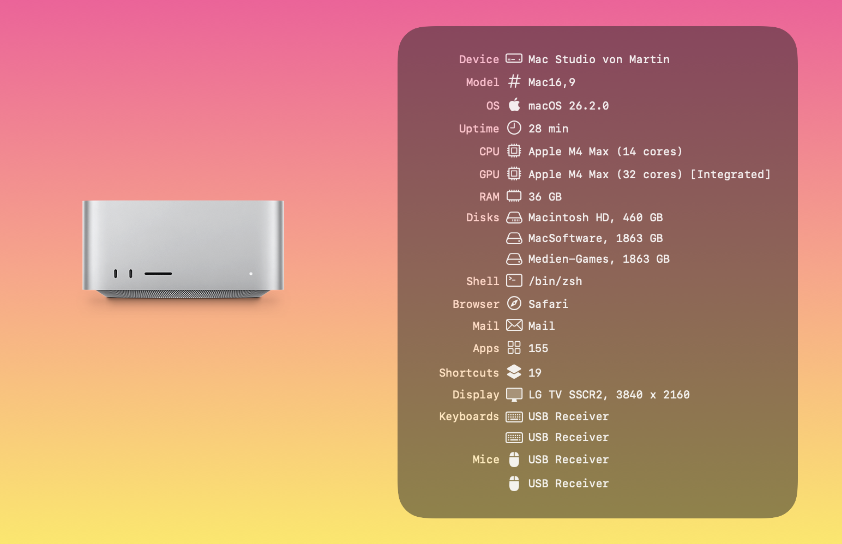This screenshot has width=842, height=544.
Task: Click the second keyboard icon below Keyboards
Action: coord(514,438)
